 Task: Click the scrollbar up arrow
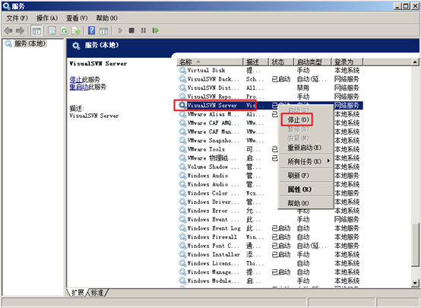(x=415, y=62)
